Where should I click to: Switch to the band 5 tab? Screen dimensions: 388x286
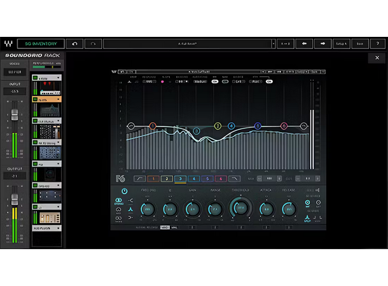[207, 179]
